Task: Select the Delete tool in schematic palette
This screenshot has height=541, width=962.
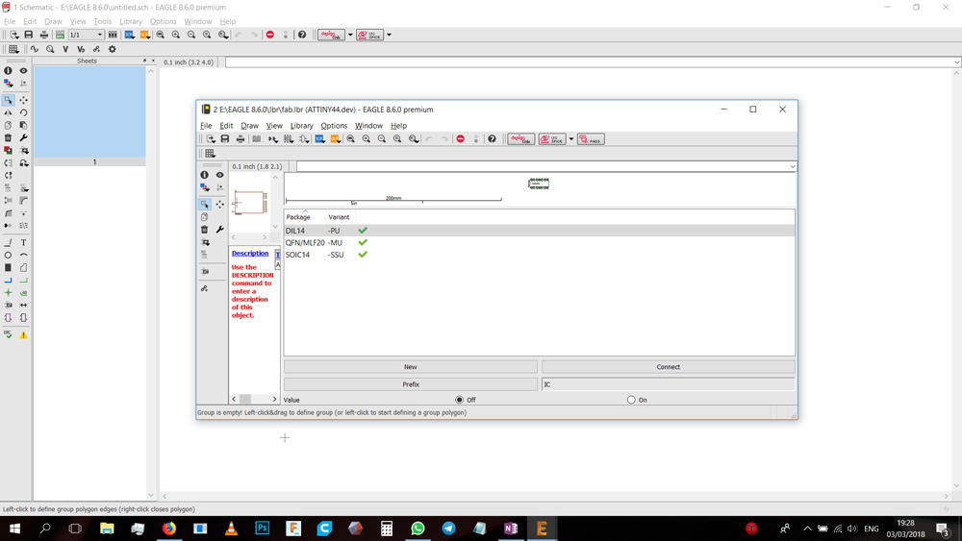Action: [x=8, y=137]
